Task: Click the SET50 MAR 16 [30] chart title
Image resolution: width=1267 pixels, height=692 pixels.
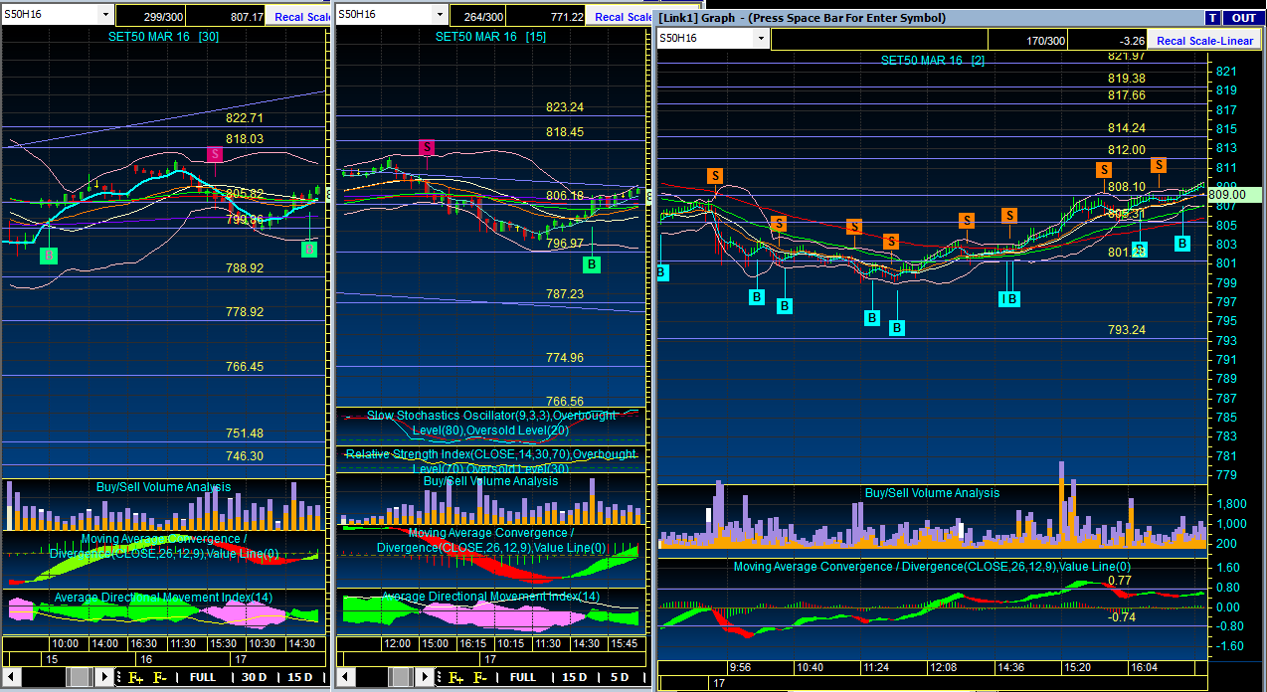Action: coord(165,36)
